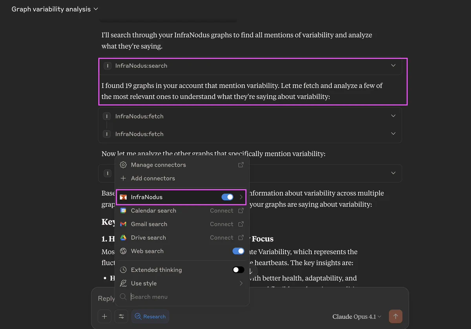Image resolution: width=471 pixels, height=329 pixels.
Task: Connect Calendar search
Action: 221,211
